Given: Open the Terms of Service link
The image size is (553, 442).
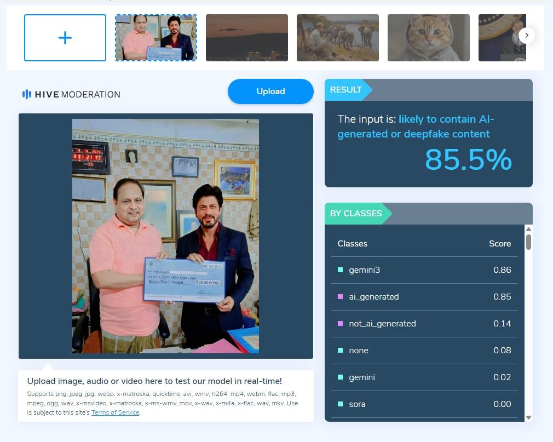Looking at the screenshot, I should pyautogui.click(x=115, y=412).
